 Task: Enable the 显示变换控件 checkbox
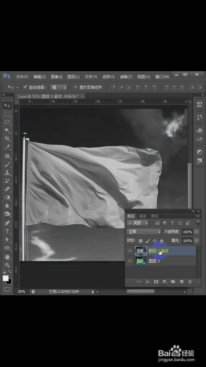(76, 87)
